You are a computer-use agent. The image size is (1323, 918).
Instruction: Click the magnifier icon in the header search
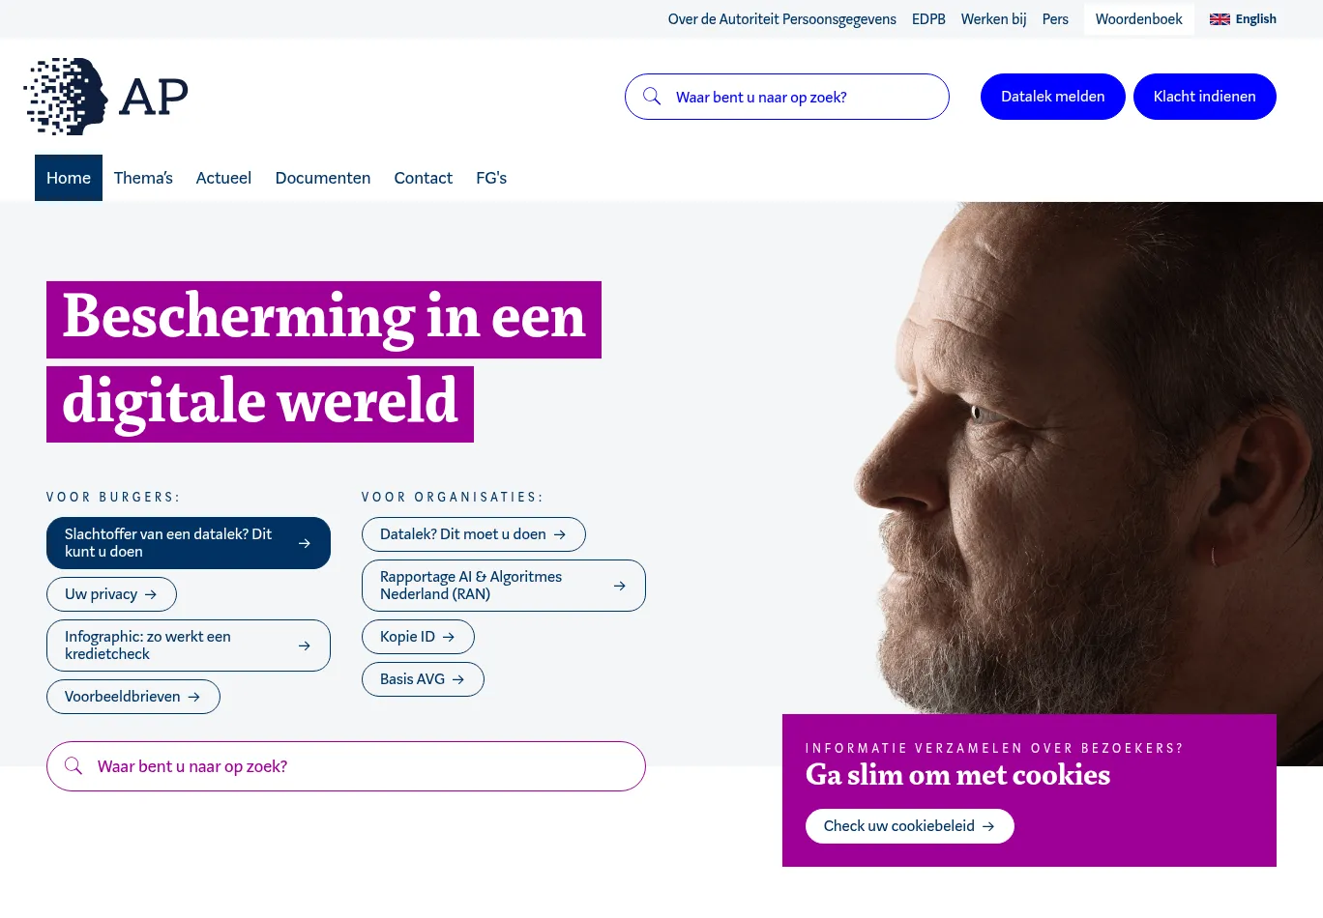(652, 97)
